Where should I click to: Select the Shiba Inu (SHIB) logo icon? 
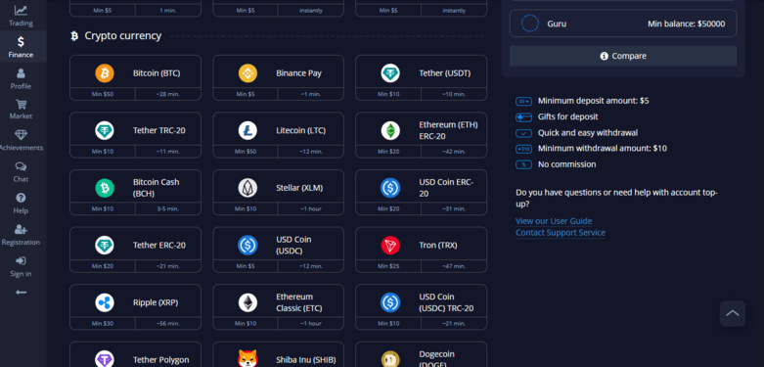point(247,359)
